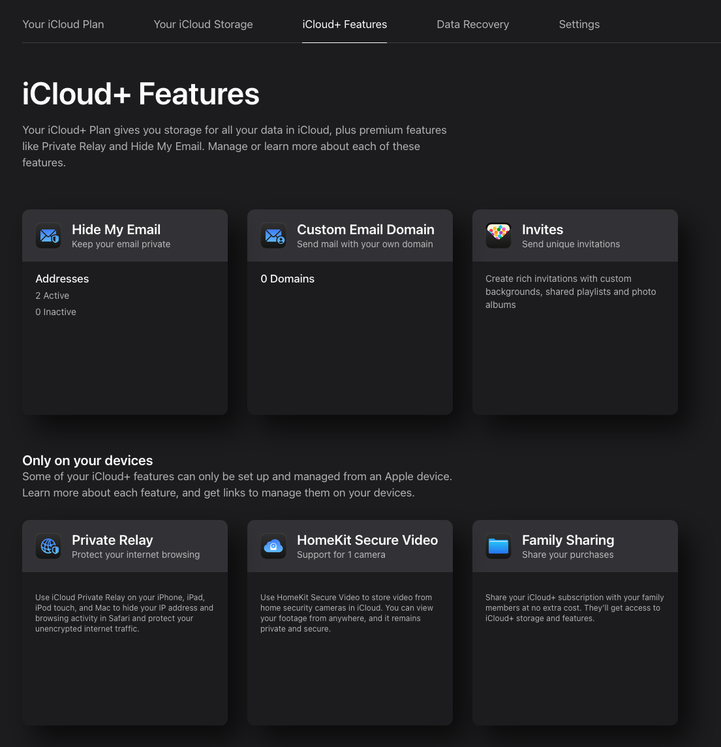Image resolution: width=721 pixels, height=747 pixels.
Task: Open the Private Relay card title
Action: (x=112, y=540)
